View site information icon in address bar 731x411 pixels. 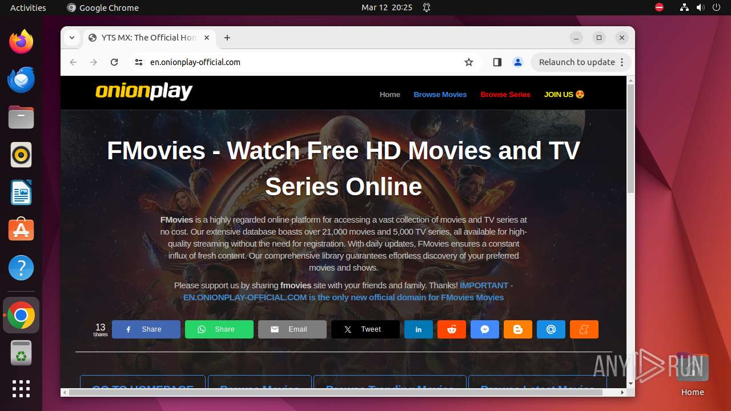(x=139, y=62)
